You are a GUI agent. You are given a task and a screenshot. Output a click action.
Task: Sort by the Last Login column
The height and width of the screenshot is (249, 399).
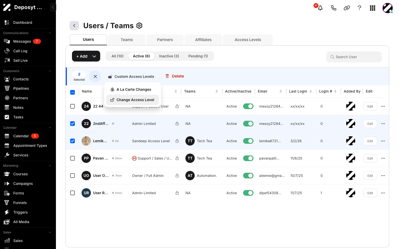(x=311, y=91)
